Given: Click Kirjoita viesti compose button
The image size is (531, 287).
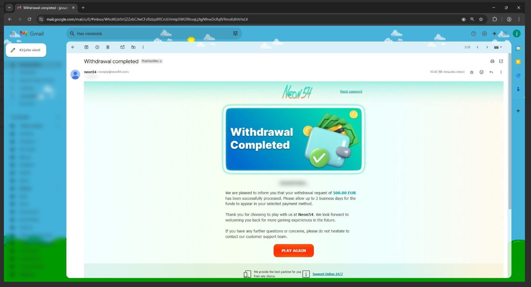Looking at the screenshot, I should (26, 50).
